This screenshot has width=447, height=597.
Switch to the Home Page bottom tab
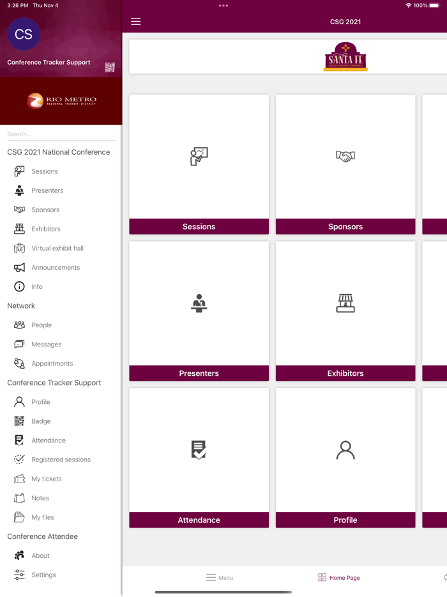(339, 578)
